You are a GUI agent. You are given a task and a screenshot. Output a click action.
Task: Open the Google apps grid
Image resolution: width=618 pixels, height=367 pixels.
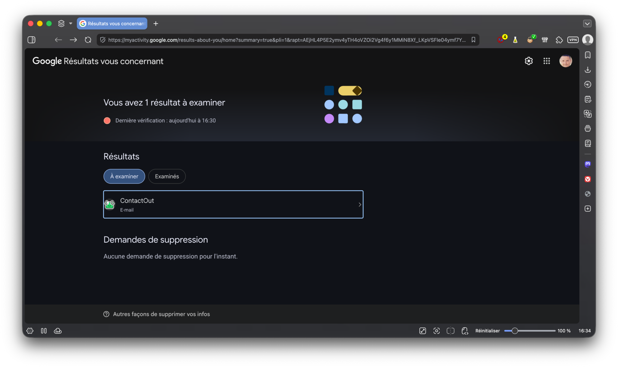[547, 61]
